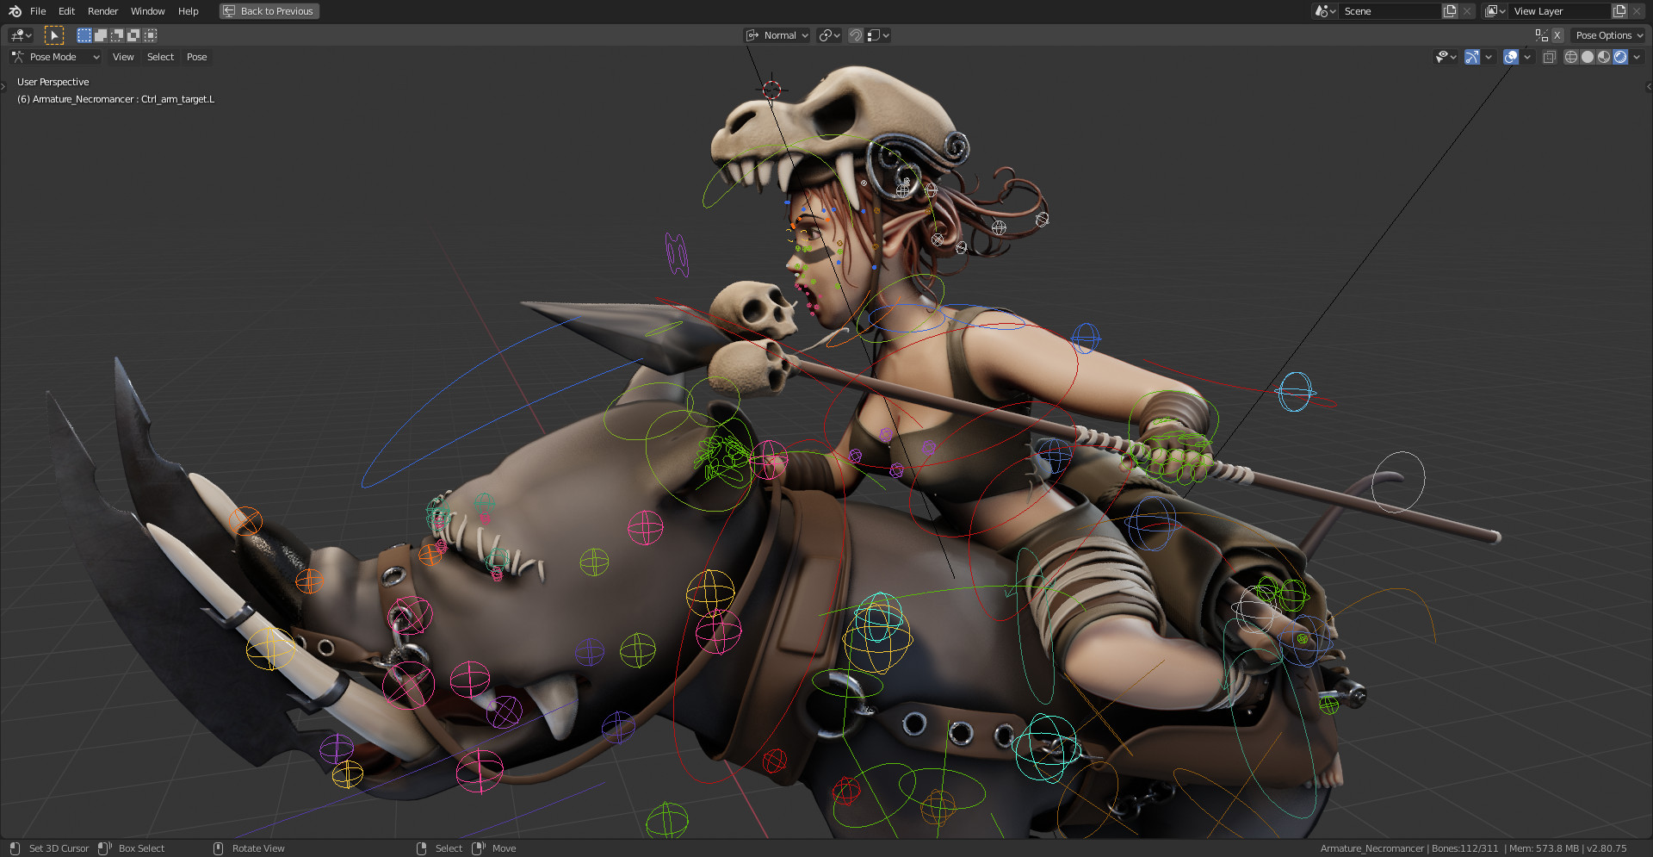1653x857 pixels.
Task: Toggle auto IK icon in header
Action: (1541, 35)
